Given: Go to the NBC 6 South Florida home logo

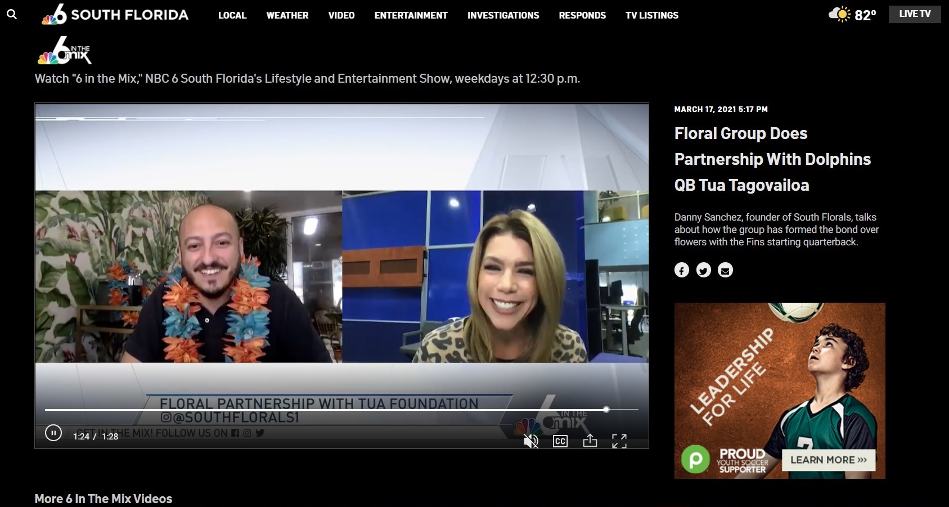Looking at the screenshot, I should (x=115, y=15).
